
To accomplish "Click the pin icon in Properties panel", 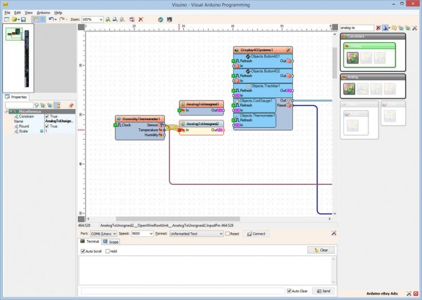I will click(x=71, y=105).
